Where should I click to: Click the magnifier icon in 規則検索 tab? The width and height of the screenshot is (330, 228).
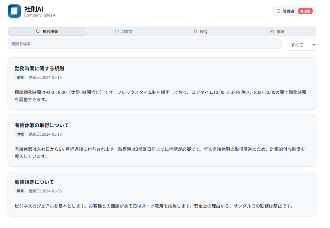coord(38,32)
